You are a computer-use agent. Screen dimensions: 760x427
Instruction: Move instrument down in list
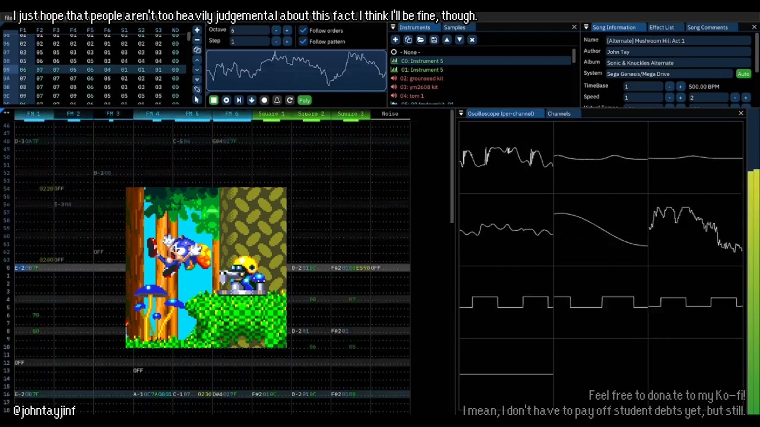tap(459, 40)
